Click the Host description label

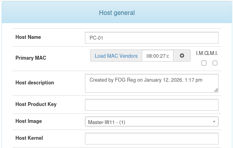pos(34,82)
